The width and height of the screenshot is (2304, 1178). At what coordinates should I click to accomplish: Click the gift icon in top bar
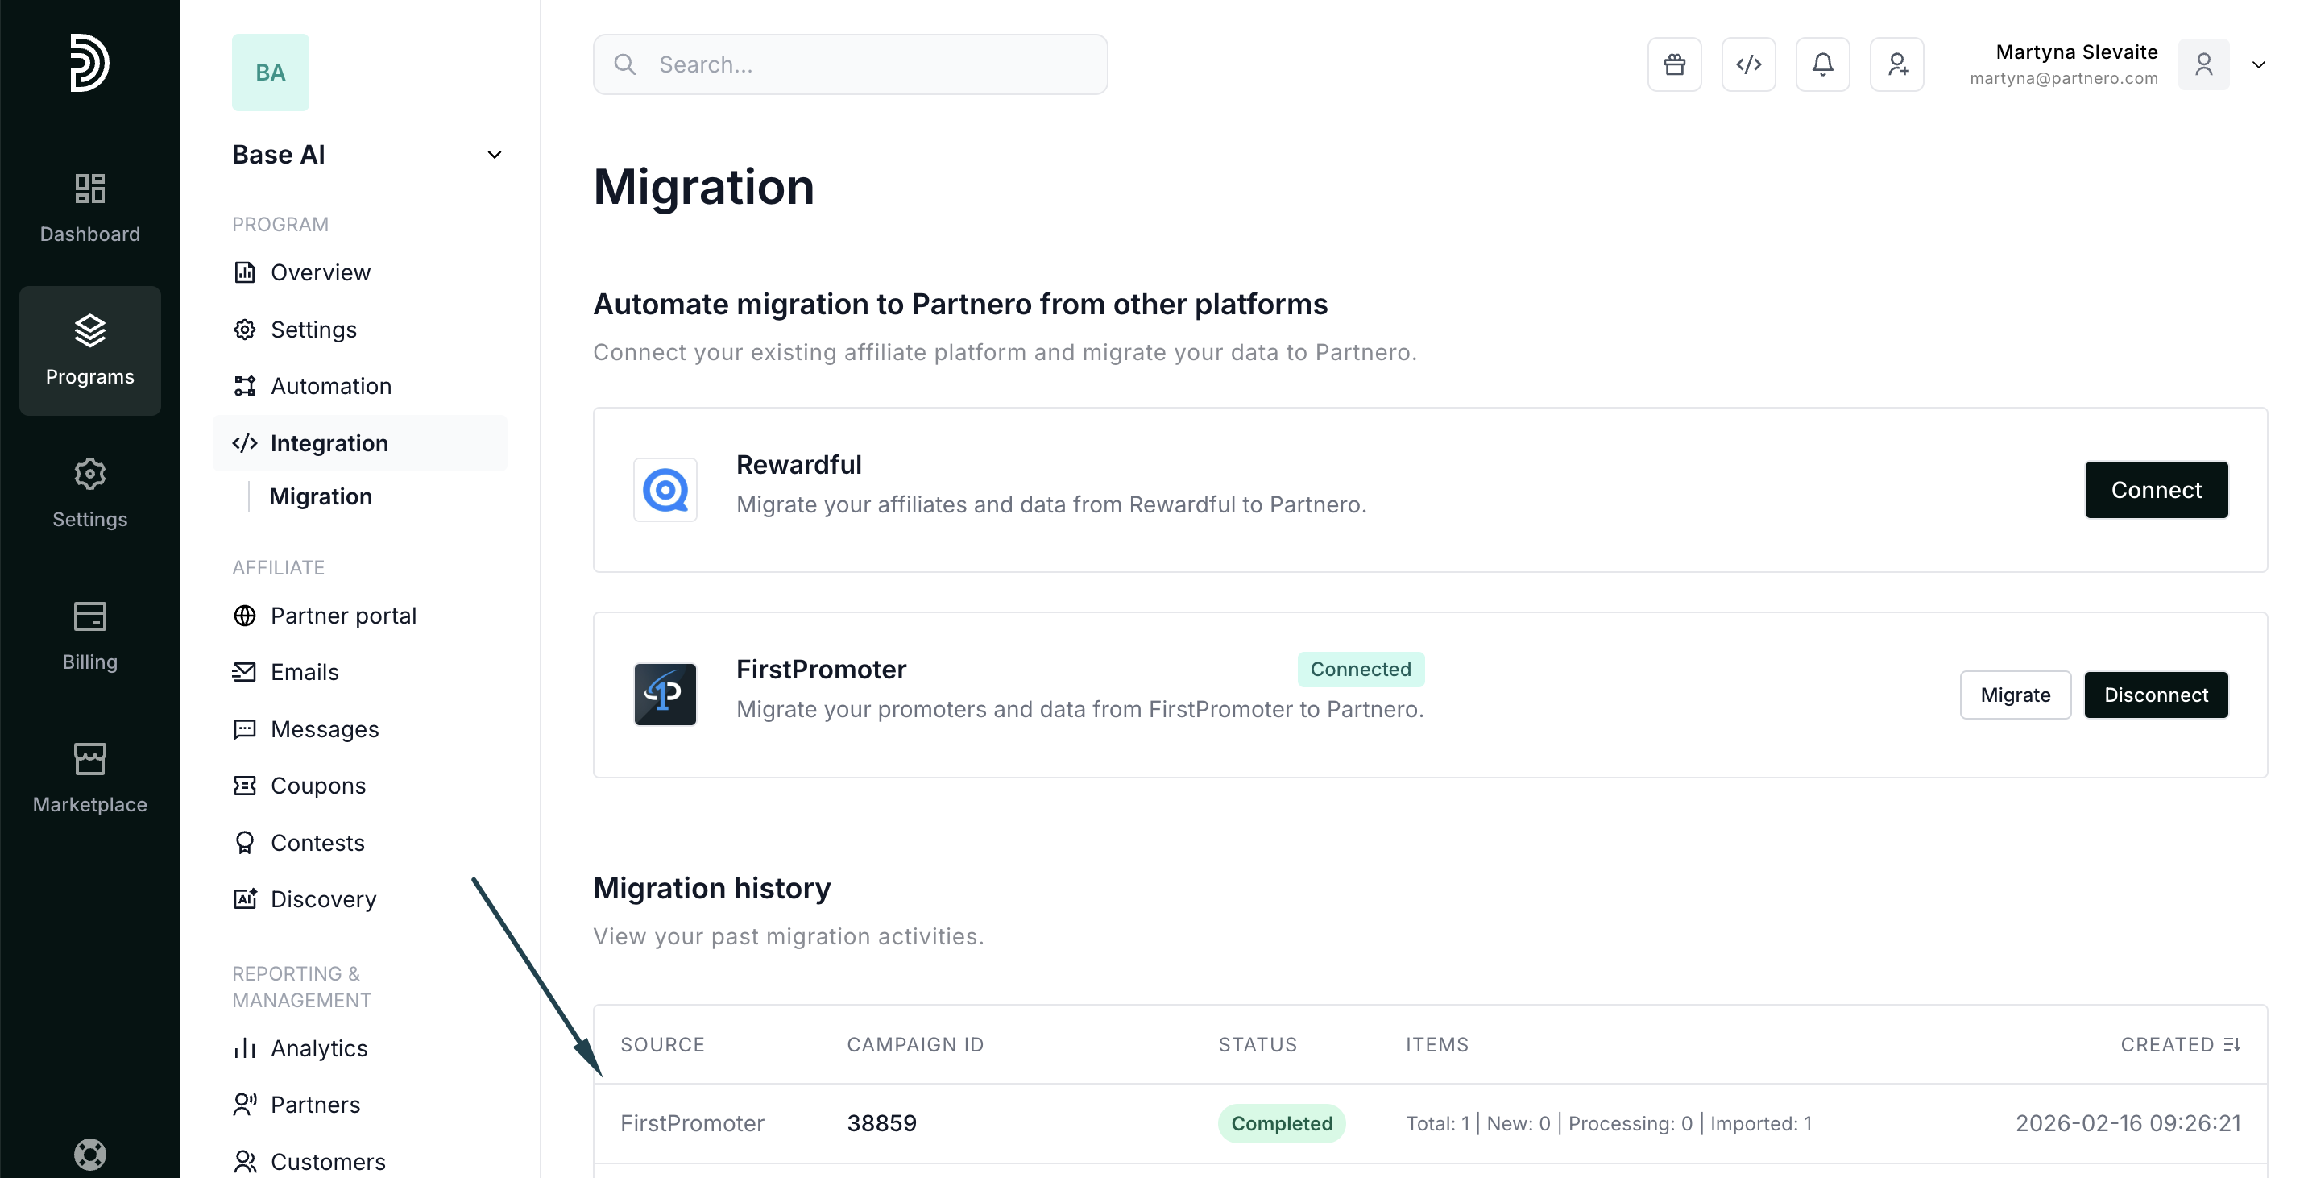click(x=1674, y=64)
